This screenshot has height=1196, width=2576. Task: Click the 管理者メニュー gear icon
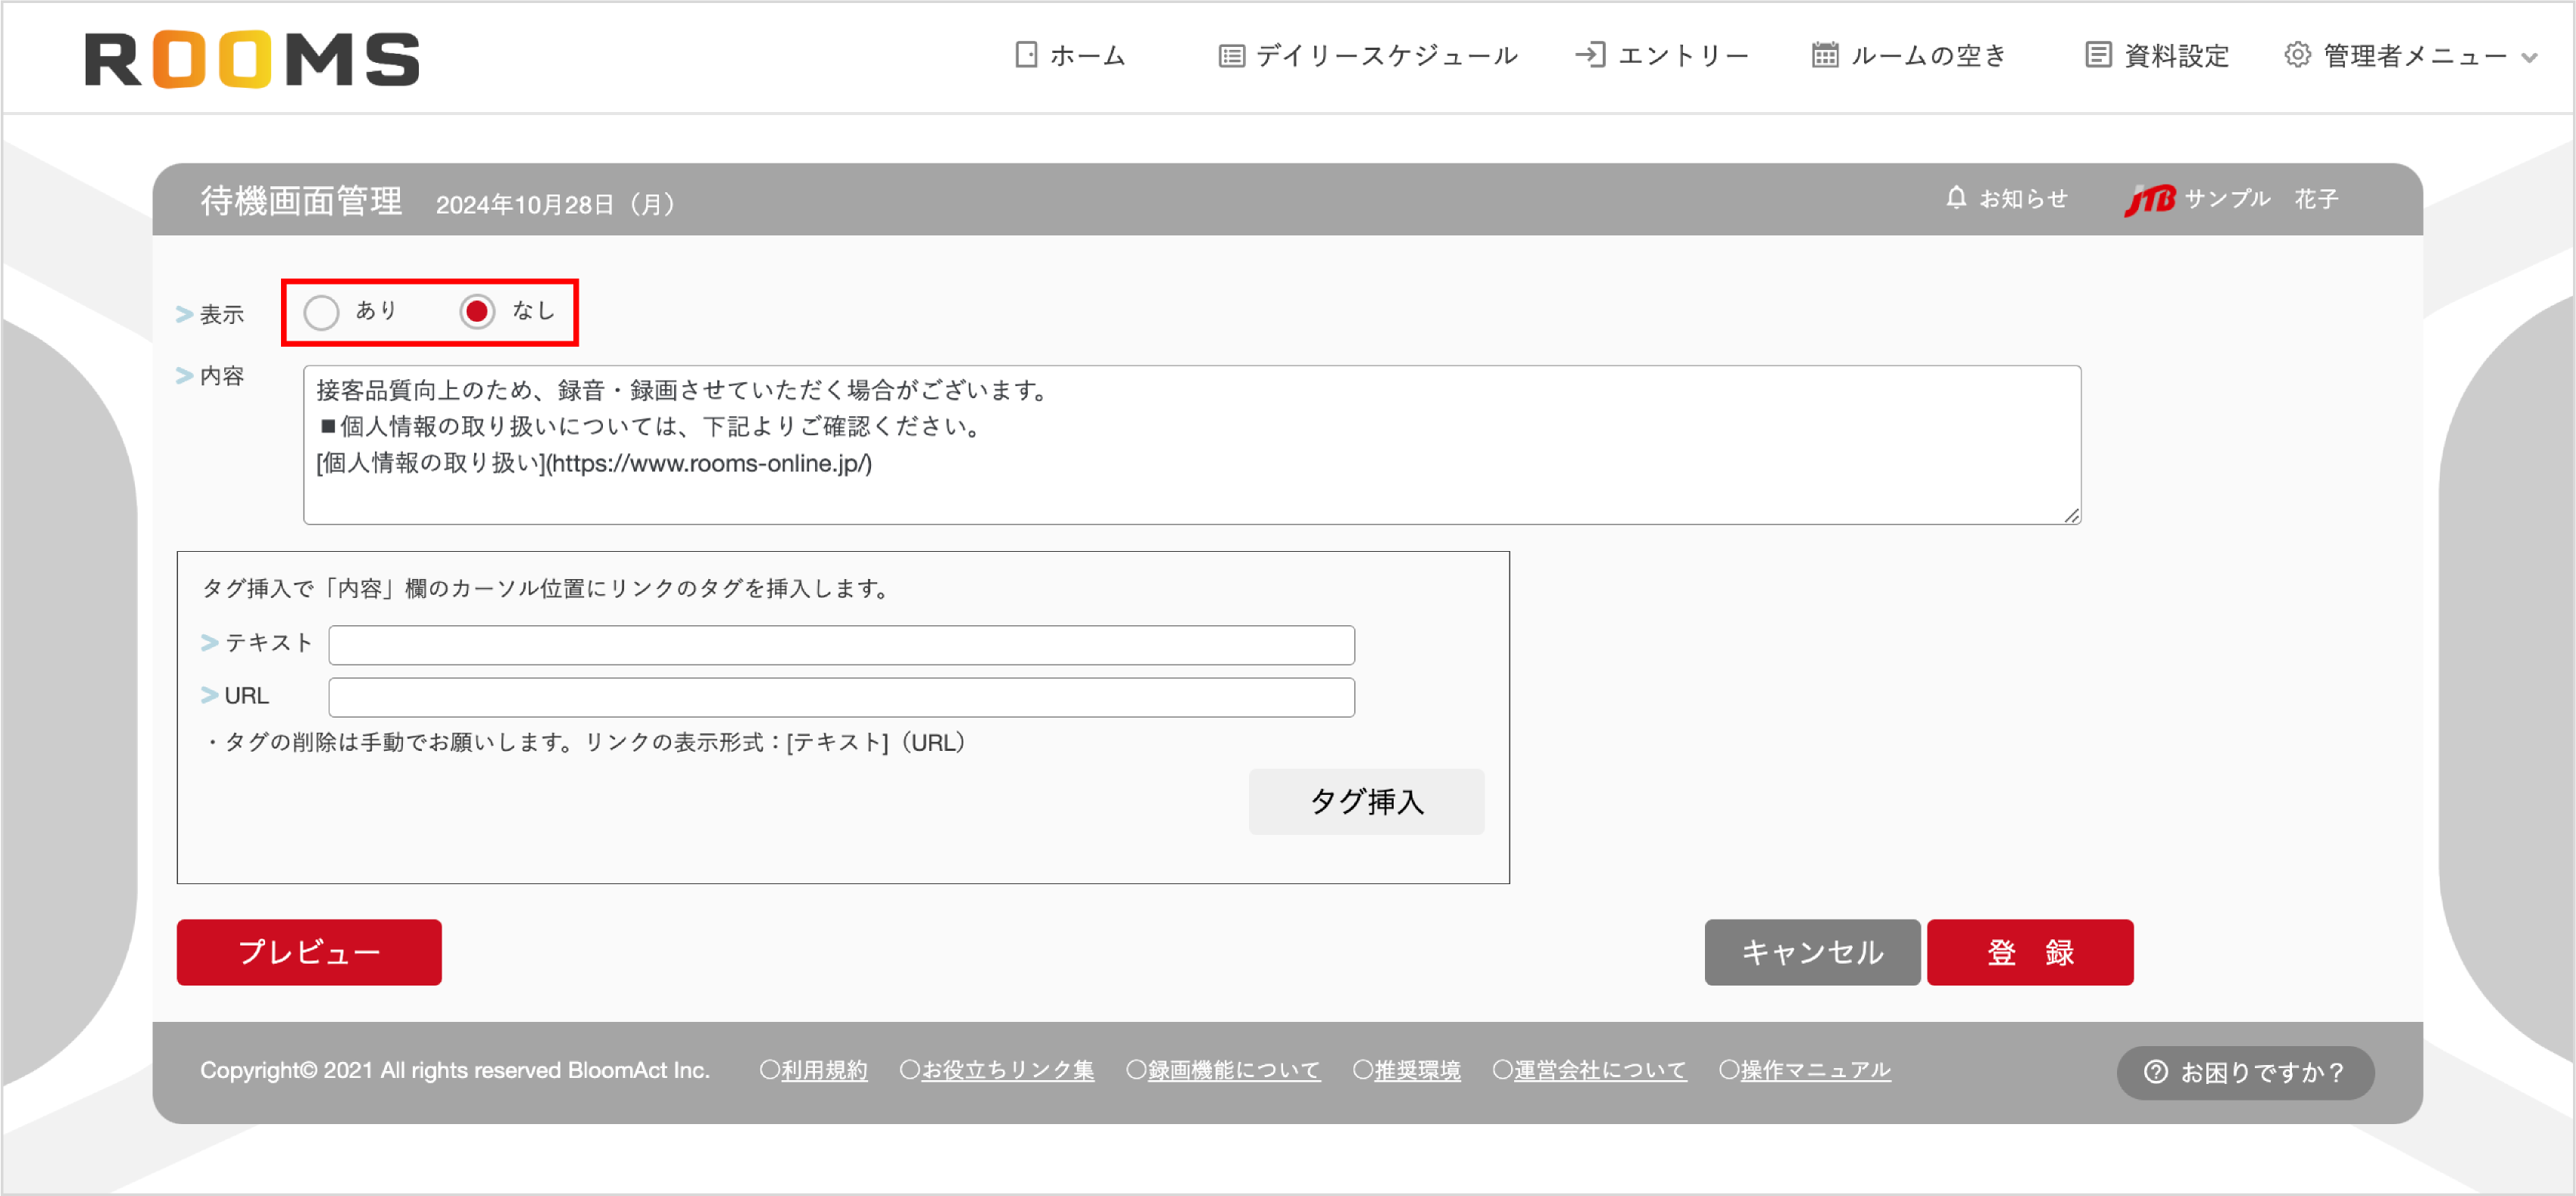2297,56
